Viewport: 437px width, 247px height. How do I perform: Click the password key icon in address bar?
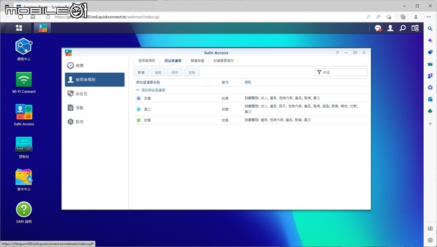[368, 17]
